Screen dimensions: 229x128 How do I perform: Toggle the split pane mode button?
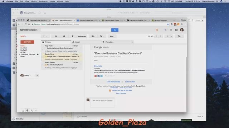point(167,36)
